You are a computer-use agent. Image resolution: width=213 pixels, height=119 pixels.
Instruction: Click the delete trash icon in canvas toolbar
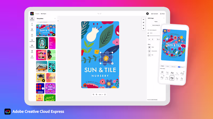(144, 29)
